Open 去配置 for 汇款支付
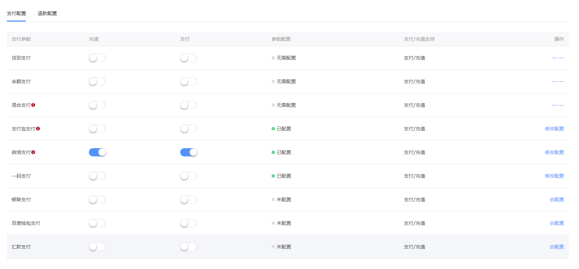The image size is (579, 269). coord(557,247)
